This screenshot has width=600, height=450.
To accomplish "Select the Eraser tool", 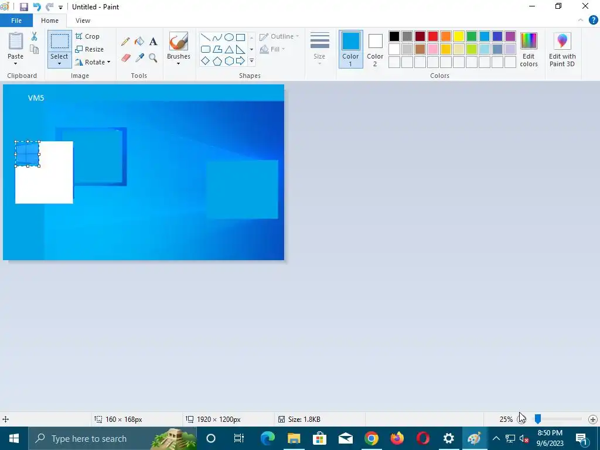I will (x=126, y=58).
